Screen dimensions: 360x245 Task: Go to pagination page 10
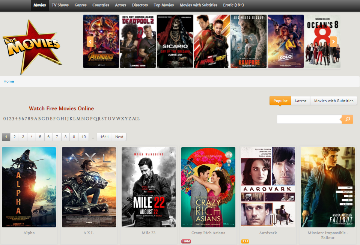pos(84,137)
